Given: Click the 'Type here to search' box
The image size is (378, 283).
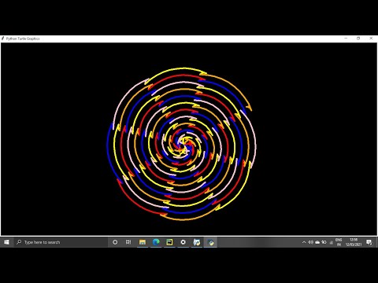Looking at the screenshot, I should 61,242.
